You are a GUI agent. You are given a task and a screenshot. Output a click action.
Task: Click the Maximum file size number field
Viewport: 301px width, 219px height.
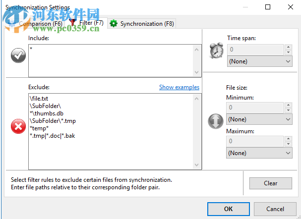tap(255, 141)
